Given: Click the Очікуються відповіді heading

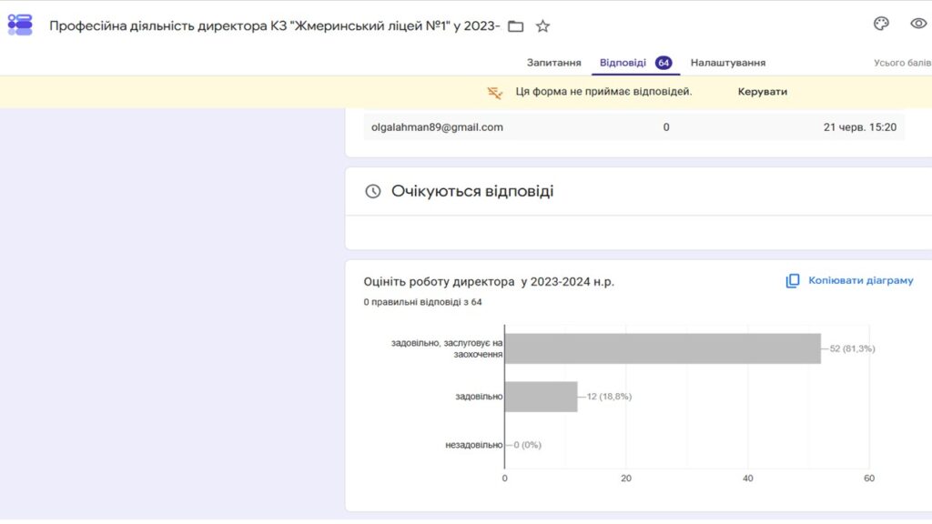Looking at the screenshot, I should coord(472,191).
